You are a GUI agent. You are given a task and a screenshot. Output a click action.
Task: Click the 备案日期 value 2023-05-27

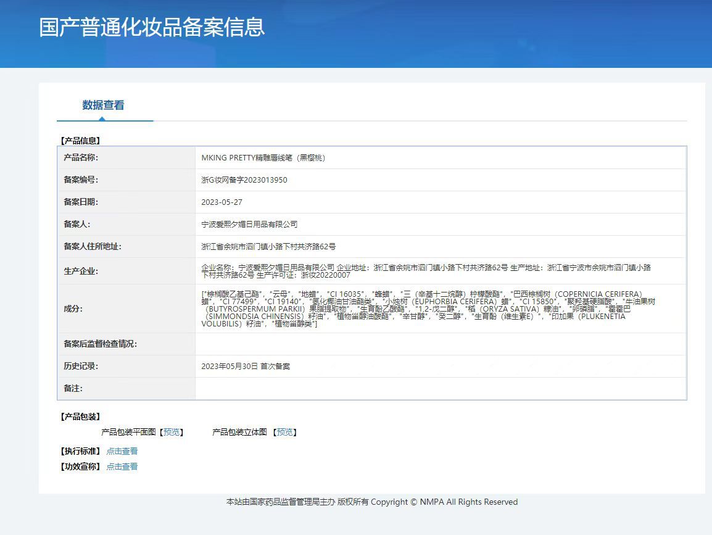pos(221,202)
